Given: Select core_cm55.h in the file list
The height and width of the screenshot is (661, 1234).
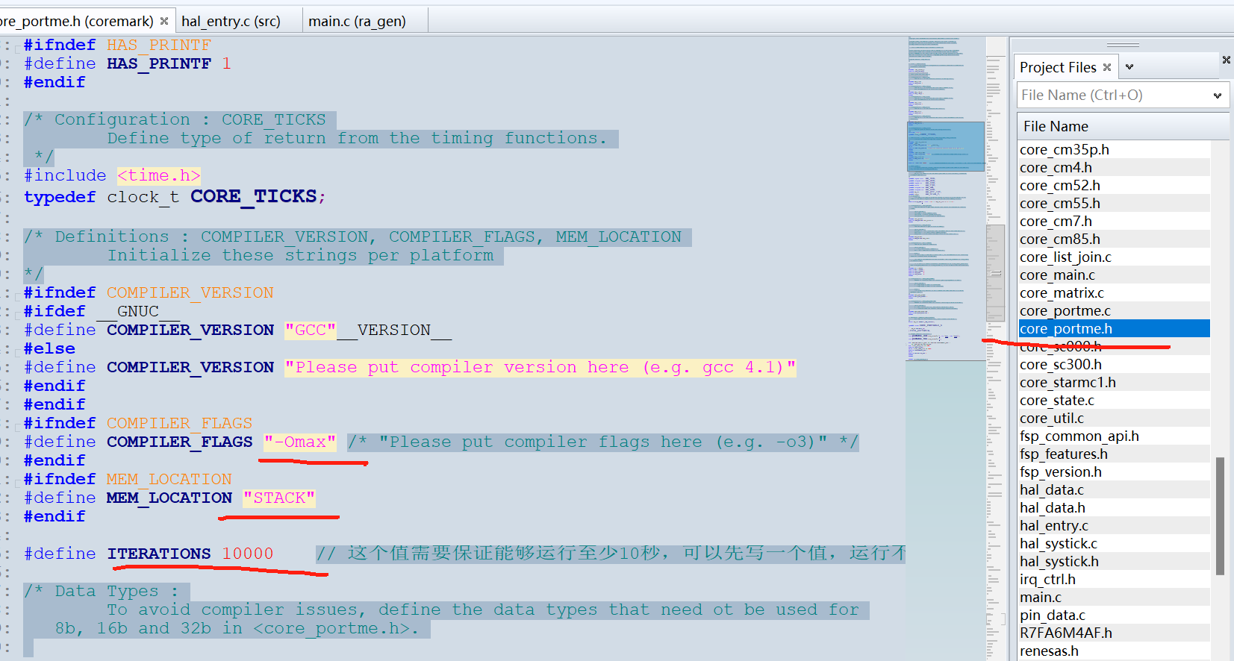Looking at the screenshot, I should pos(1114,204).
